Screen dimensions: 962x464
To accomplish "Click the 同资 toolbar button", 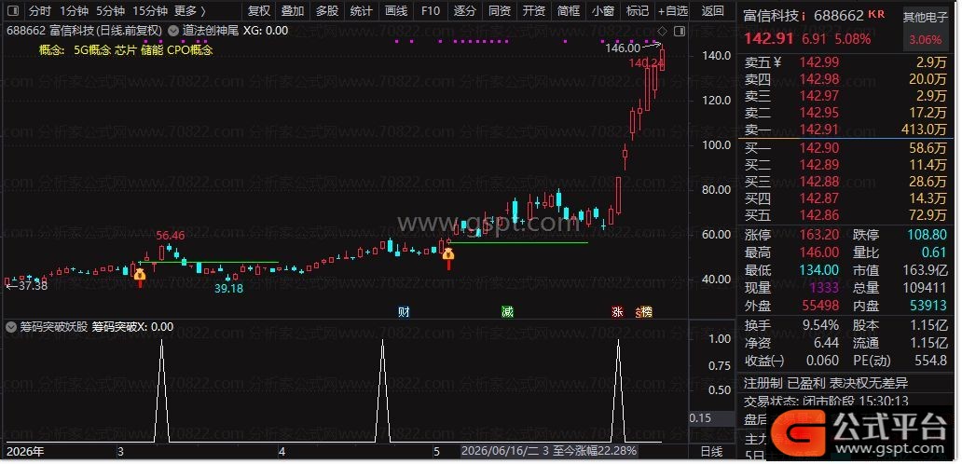I will (500, 10).
